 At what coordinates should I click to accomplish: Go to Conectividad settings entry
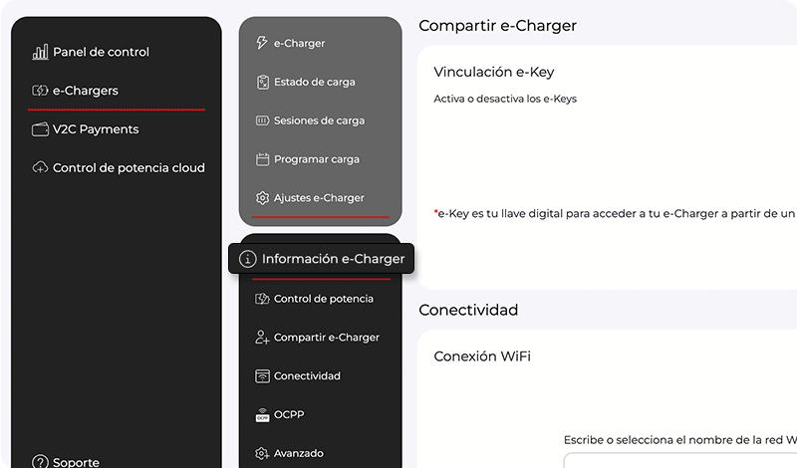point(307,376)
